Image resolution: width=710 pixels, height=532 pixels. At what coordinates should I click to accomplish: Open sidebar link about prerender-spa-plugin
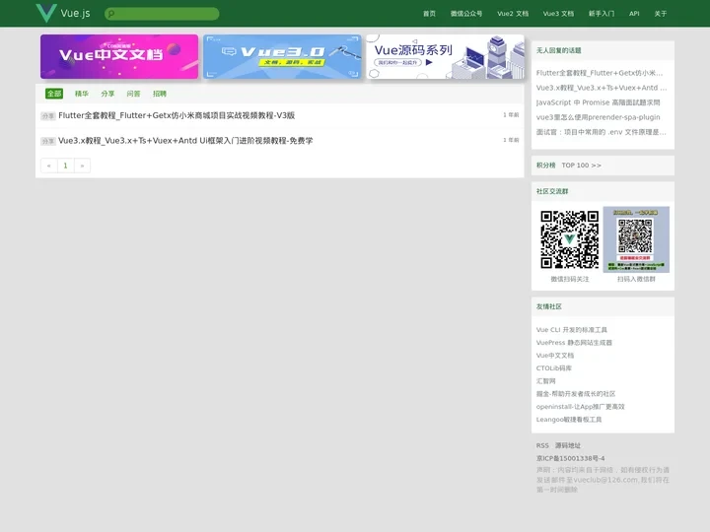pyautogui.click(x=599, y=117)
